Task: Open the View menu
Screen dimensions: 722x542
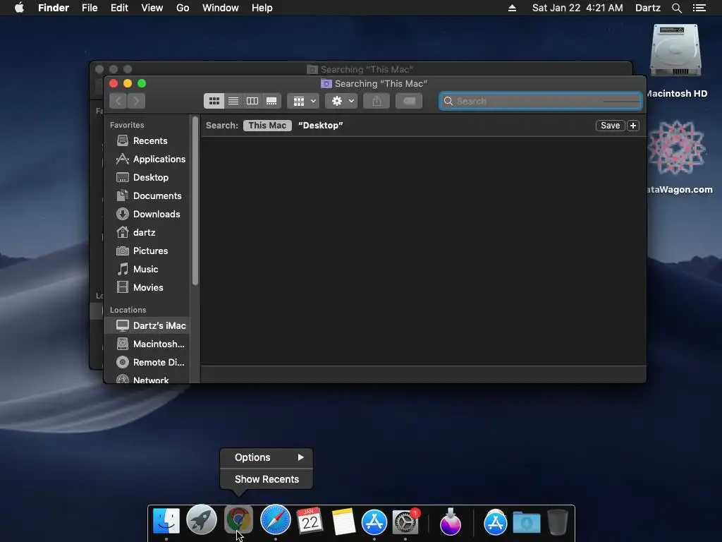Action: tap(152, 8)
